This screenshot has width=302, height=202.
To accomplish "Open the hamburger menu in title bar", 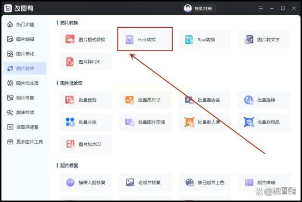I will [x=261, y=9].
